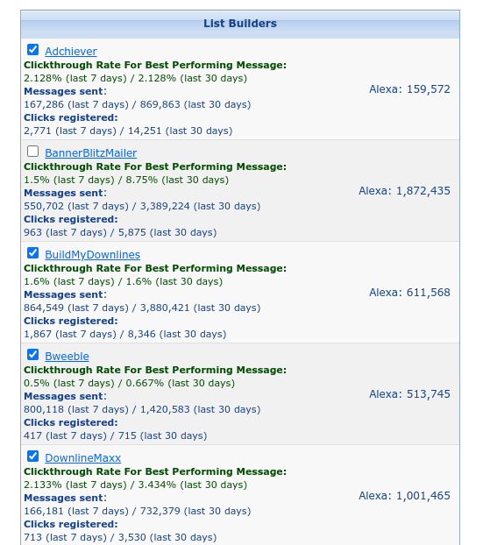Open the BuildMyDownlines link
Viewport: 483px width, 545px height.
click(x=93, y=255)
